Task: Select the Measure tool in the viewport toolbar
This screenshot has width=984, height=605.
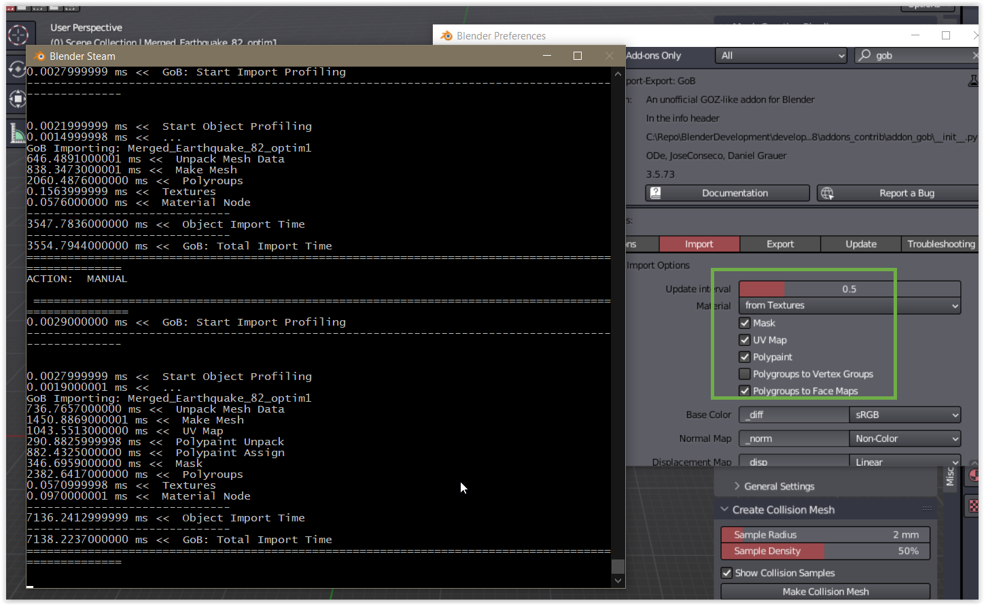Action: click(16, 133)
